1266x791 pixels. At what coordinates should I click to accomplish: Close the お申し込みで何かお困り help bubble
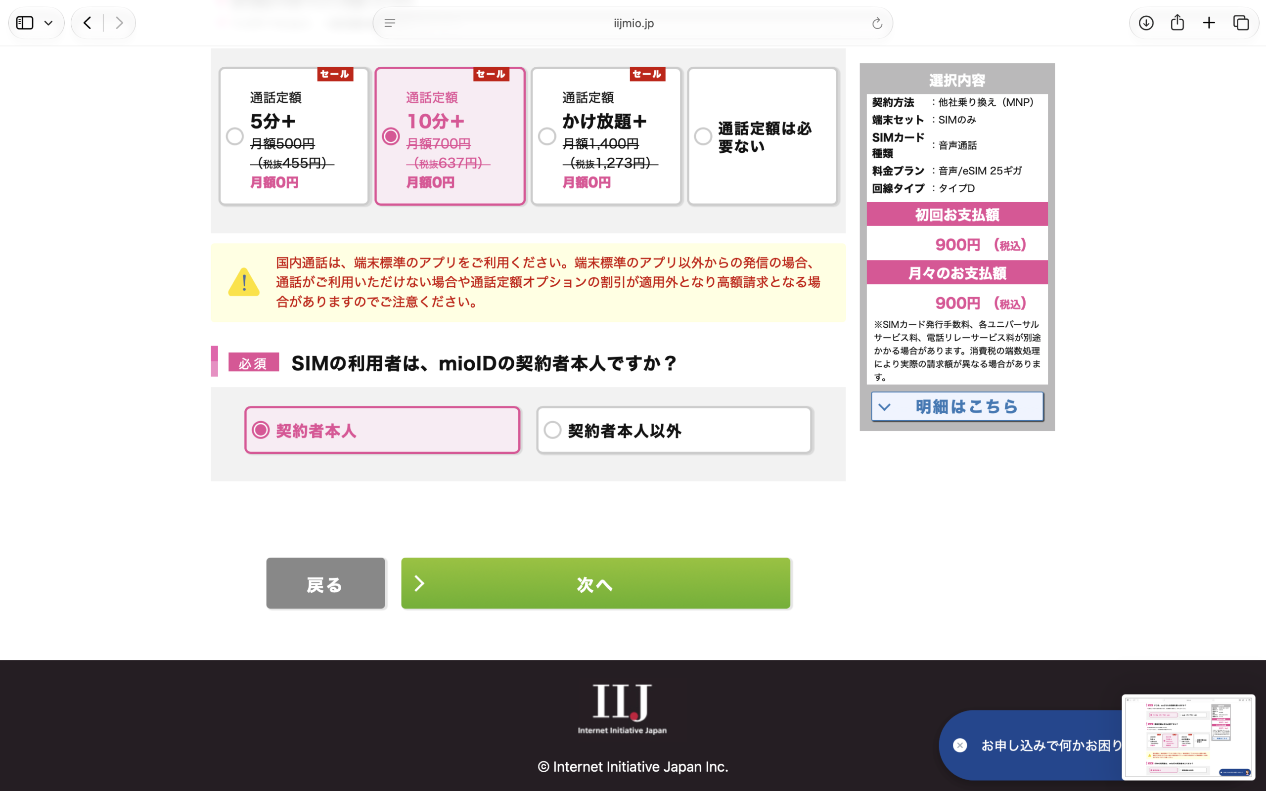(960, 745)
